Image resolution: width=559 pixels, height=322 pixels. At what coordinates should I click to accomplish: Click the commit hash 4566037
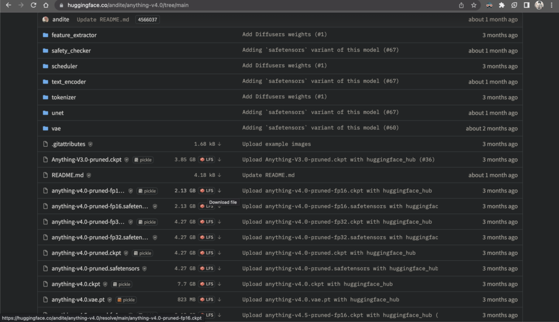point(147,20)
